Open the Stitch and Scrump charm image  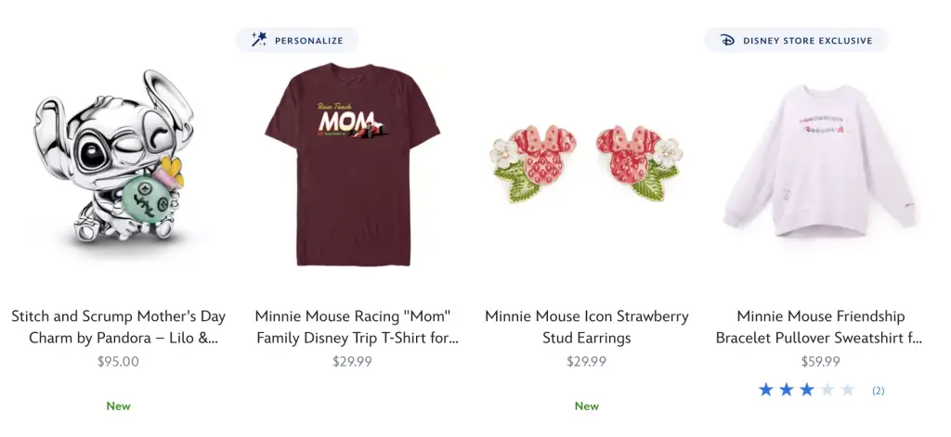click(x=118, y=158)
